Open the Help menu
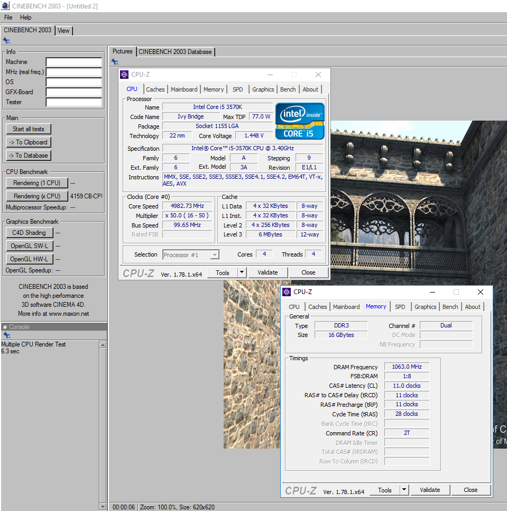 pos(26,17)
